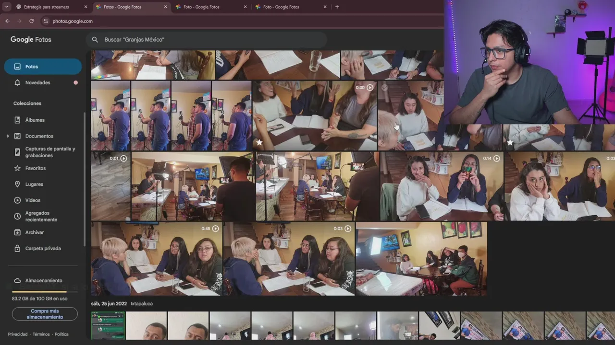
Task: Click the Lugares pin icon
Action: pyautogui.click(x=17, y=184)
